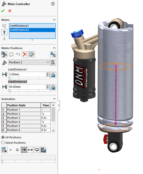Click the LimitDistance2 slider thumb
The height and width of the screenshot is (174, 143).
(10, 91)
